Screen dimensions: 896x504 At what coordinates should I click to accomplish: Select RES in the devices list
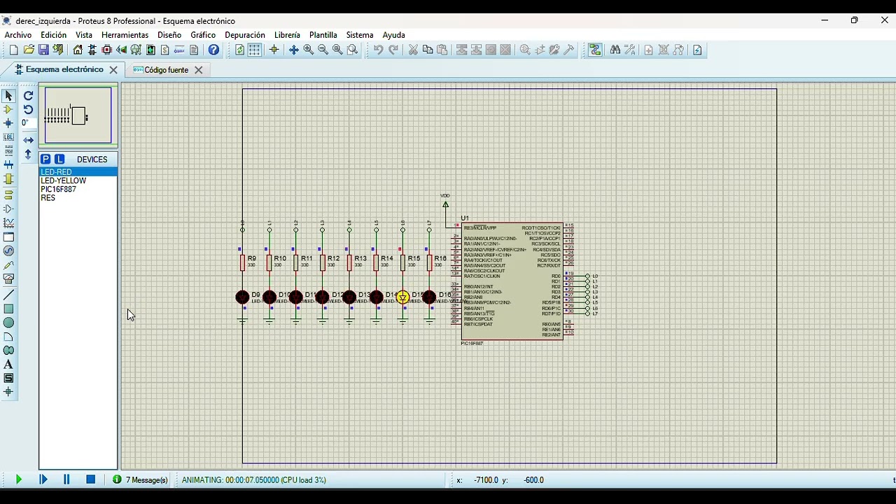(x=78, y=198)
